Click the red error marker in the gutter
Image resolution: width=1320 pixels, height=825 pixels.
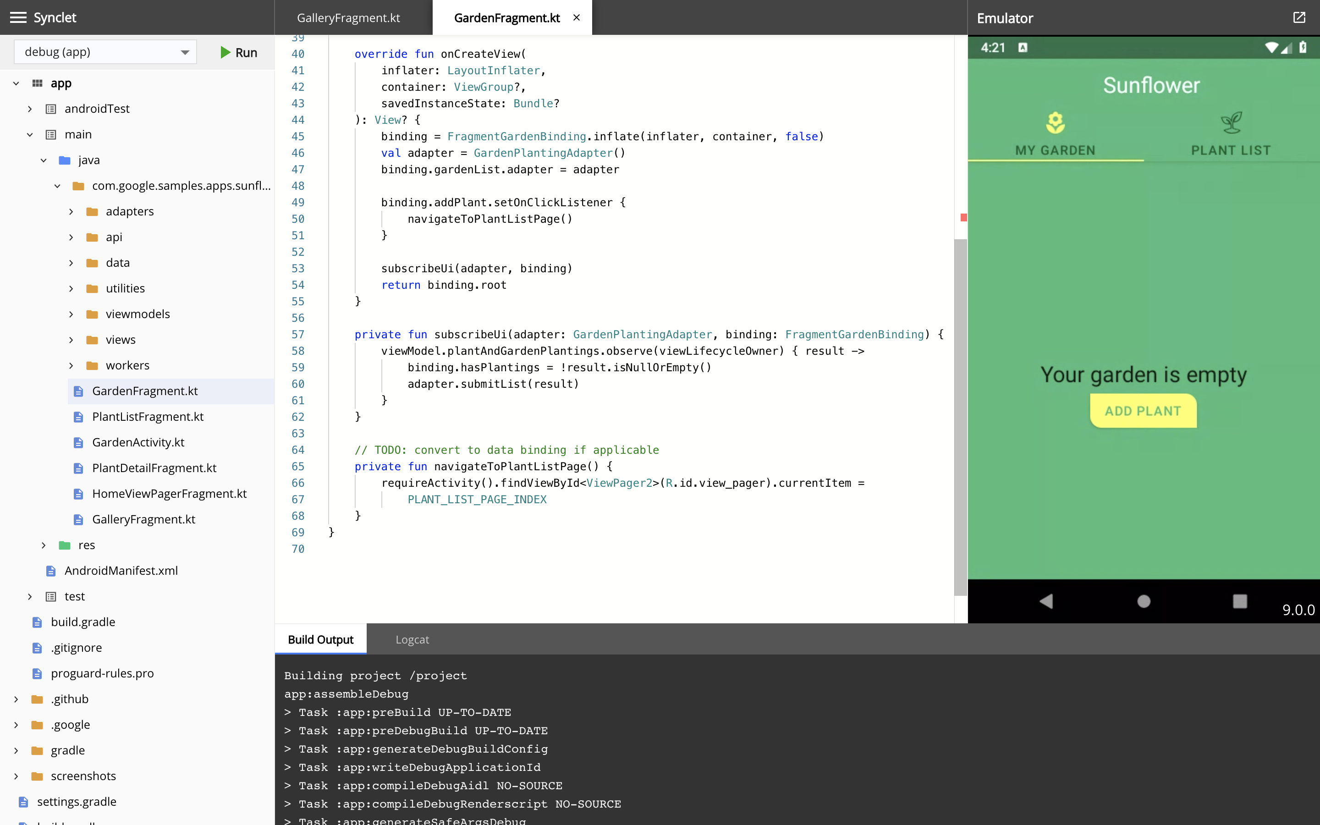point(963,218)
